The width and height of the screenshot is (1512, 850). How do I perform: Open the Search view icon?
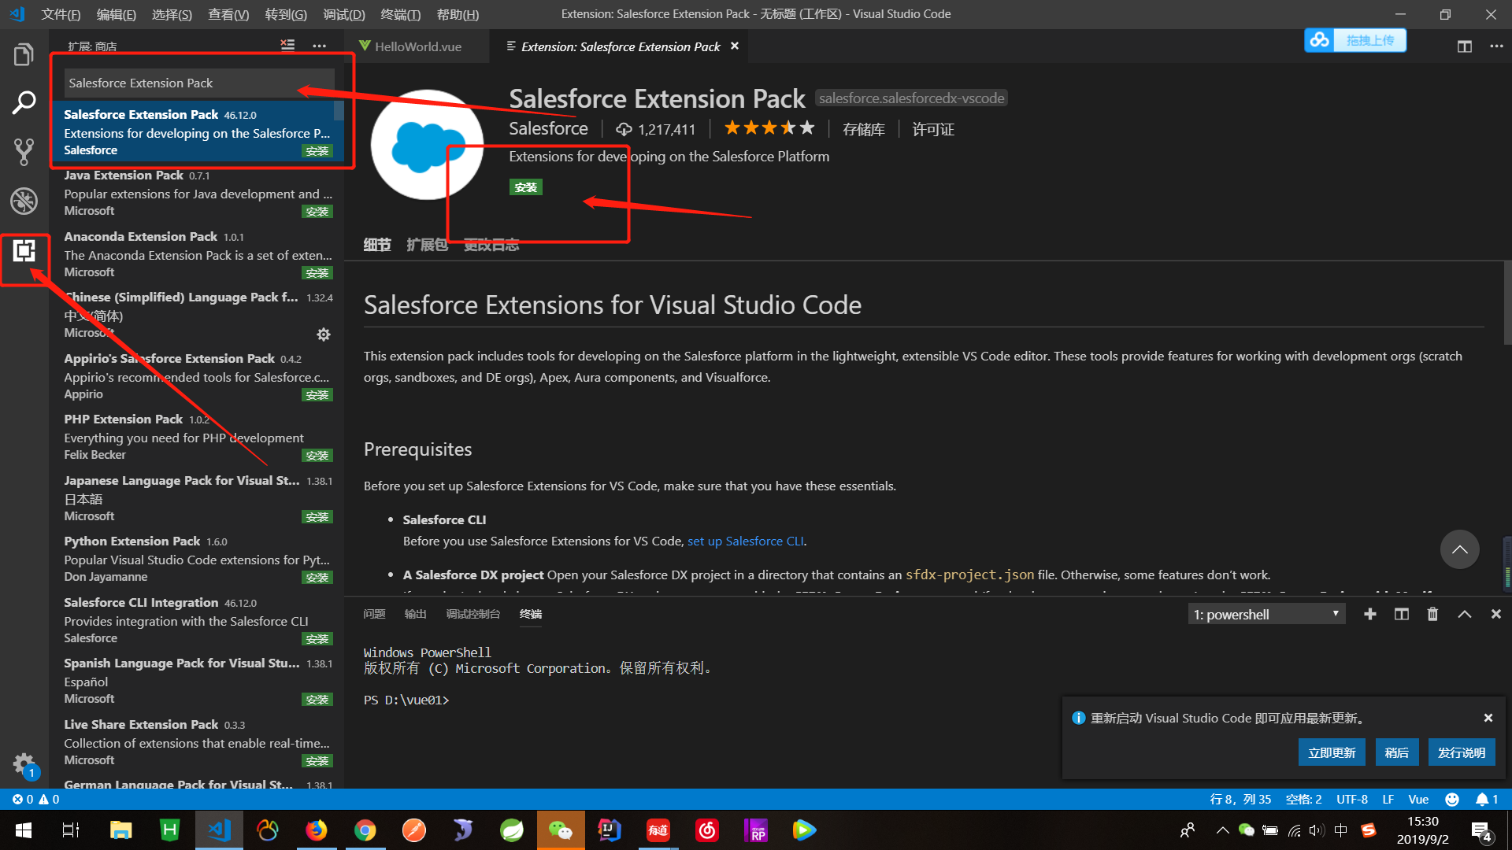24,102
